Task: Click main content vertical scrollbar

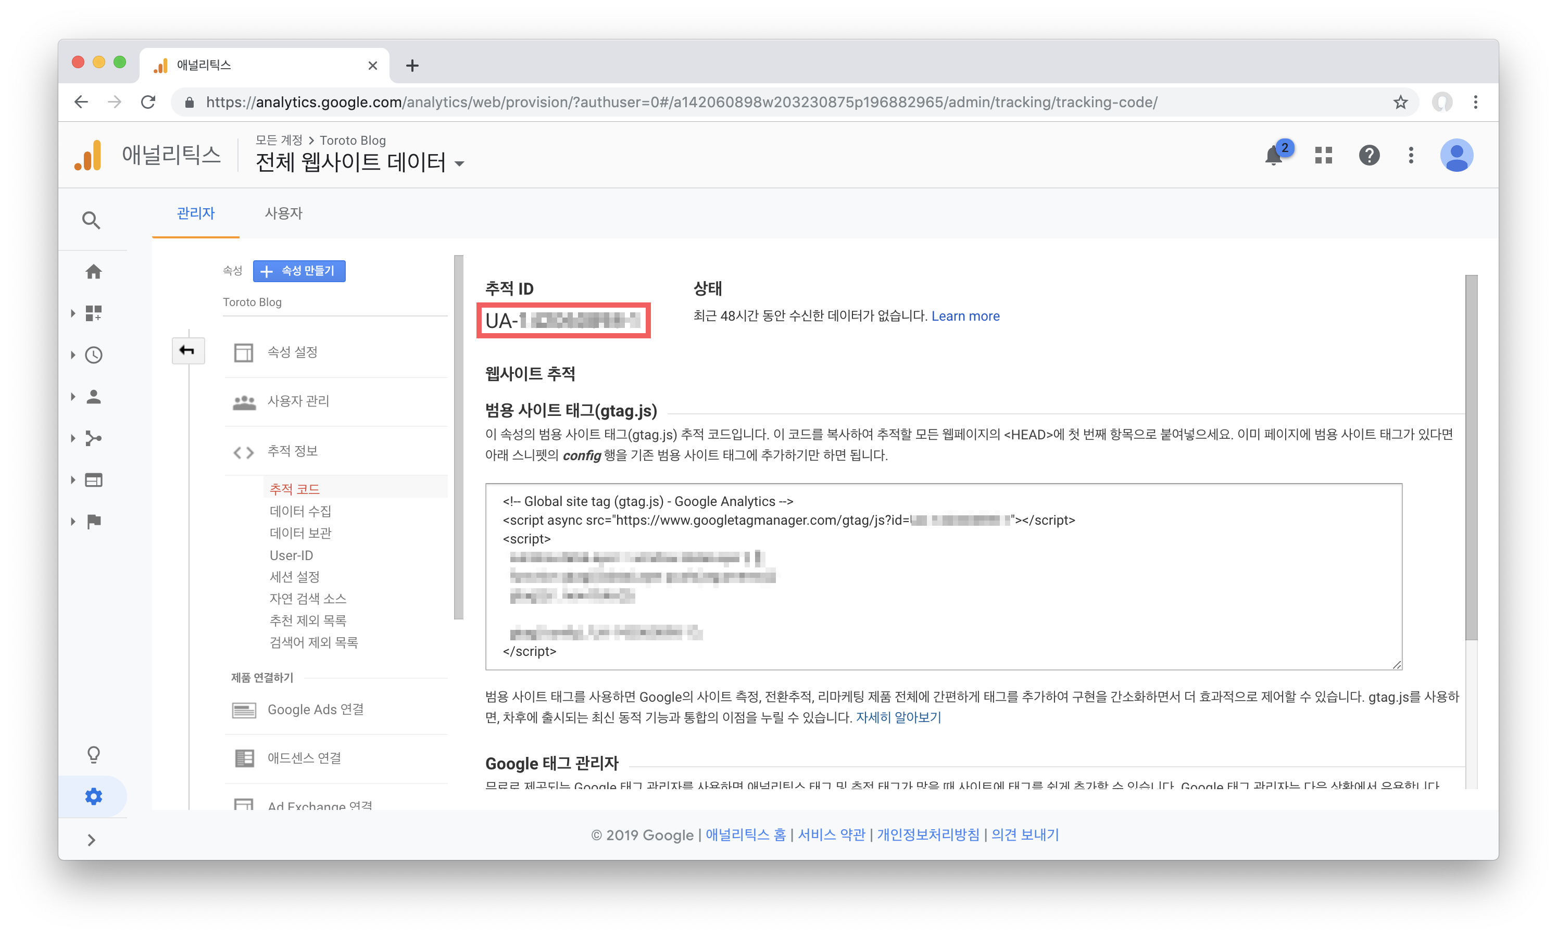Action: pyautogui.click(x=1472, y=458)
